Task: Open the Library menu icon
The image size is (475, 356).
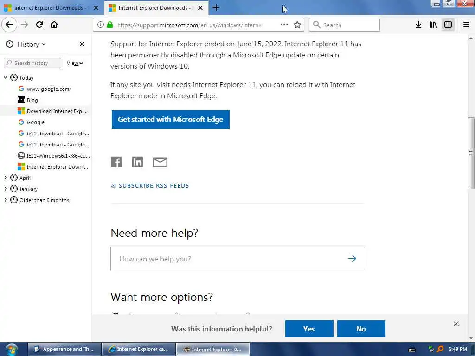Action: coord(433,25)
